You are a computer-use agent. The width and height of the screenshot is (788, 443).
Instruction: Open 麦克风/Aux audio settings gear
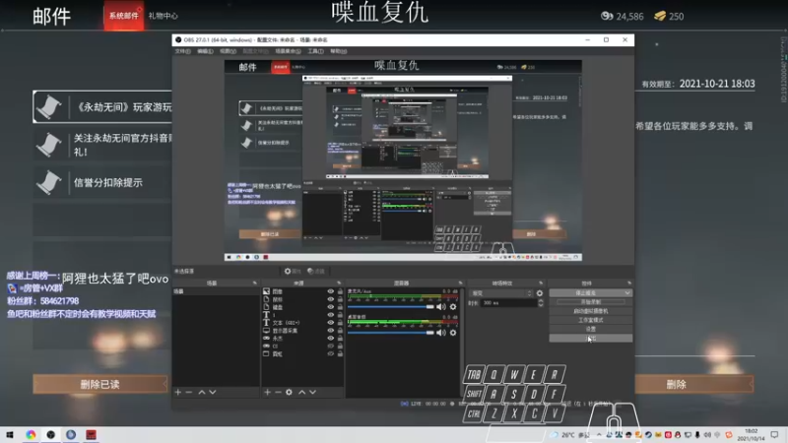pyautogui.click(x=453, y=306)
